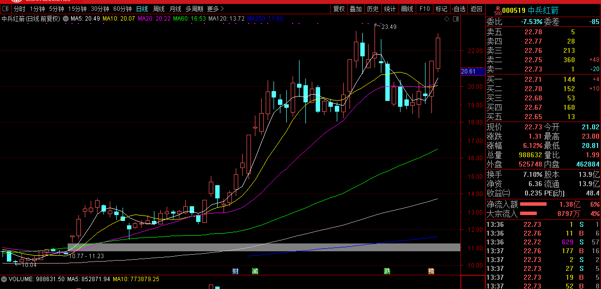Click the 20.61 price marker on axis
Viewport: 601px width, 289px height.
click(469, 72)
